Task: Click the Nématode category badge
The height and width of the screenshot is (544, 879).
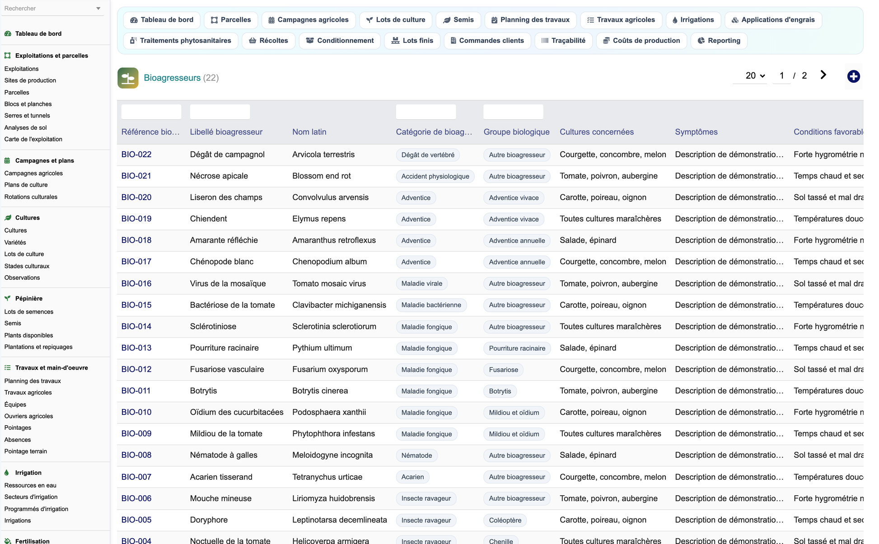Action: pos(417,455)
